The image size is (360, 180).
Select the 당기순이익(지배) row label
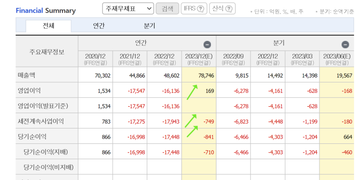(x=46, y=152)
